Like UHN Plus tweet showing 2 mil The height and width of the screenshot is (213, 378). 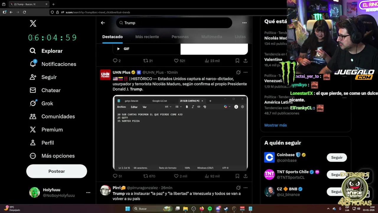click(x=180, y=176)
